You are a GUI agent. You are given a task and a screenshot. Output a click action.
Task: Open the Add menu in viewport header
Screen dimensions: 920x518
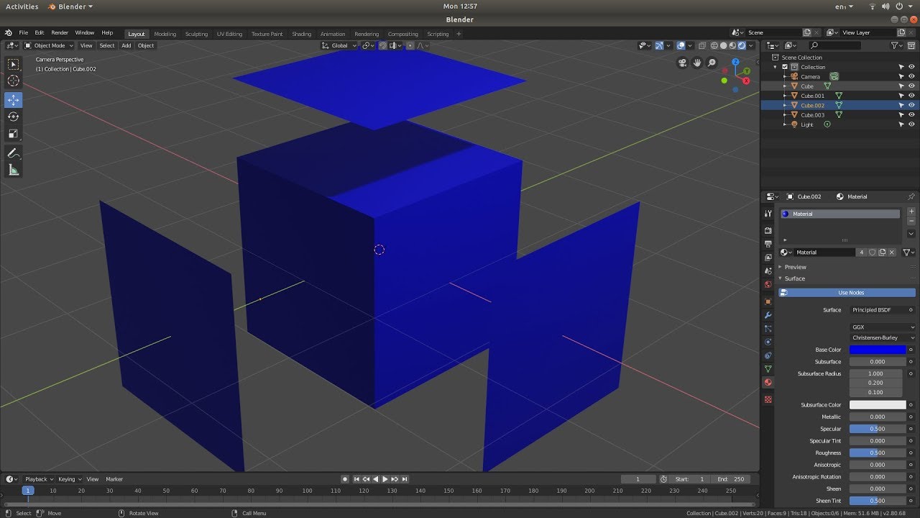126,45
